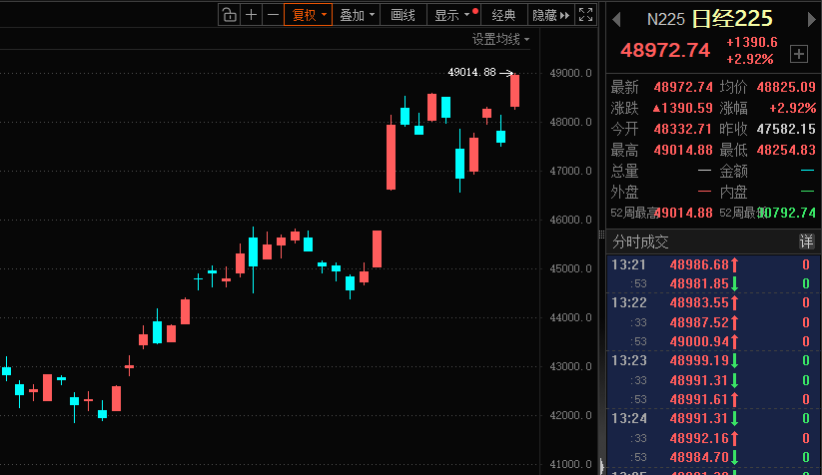Open the 显示 display dropdown

pyautogui.click(x=454, y=15)
